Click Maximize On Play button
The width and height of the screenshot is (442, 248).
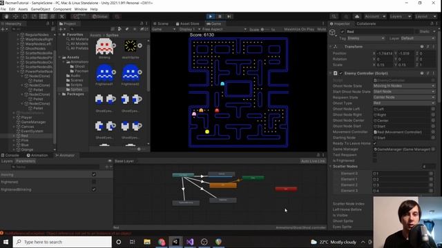[x=299, y=29]
